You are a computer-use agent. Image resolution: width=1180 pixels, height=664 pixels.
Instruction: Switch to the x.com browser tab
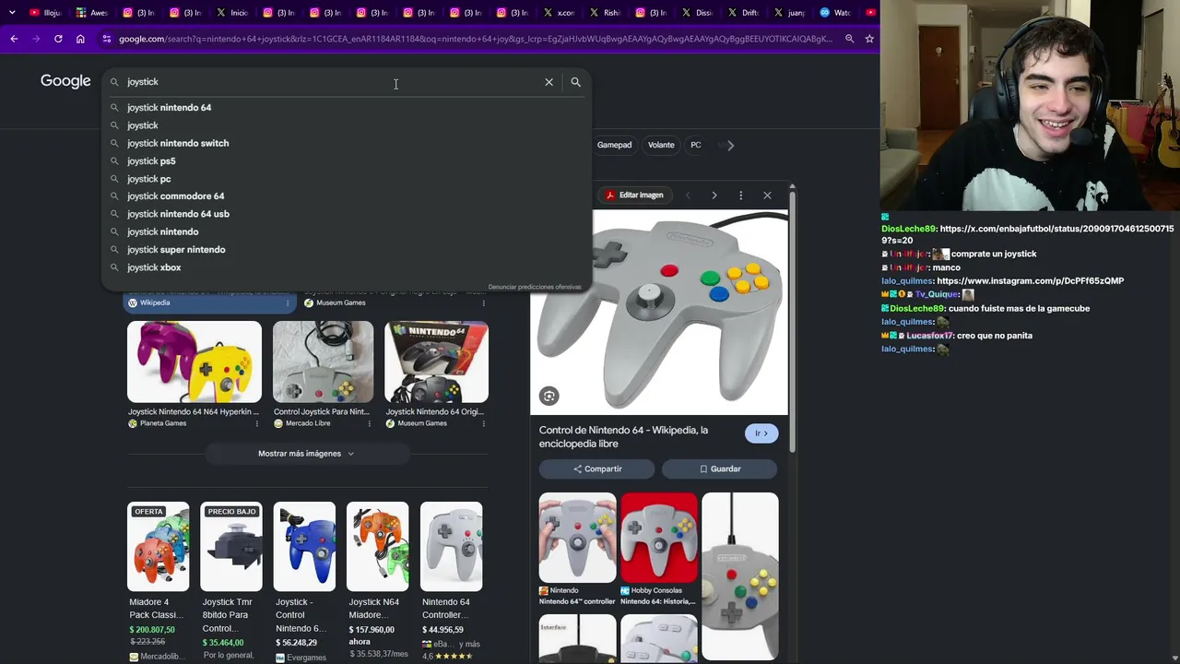click(560, 13)
